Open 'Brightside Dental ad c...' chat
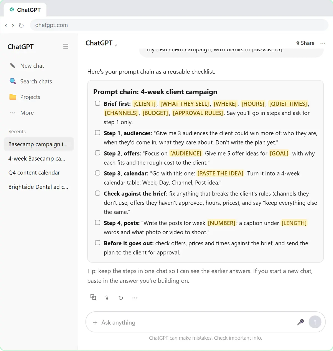This screenshot has width=333, height=351. pyautogui.click(x=39, y=187)
